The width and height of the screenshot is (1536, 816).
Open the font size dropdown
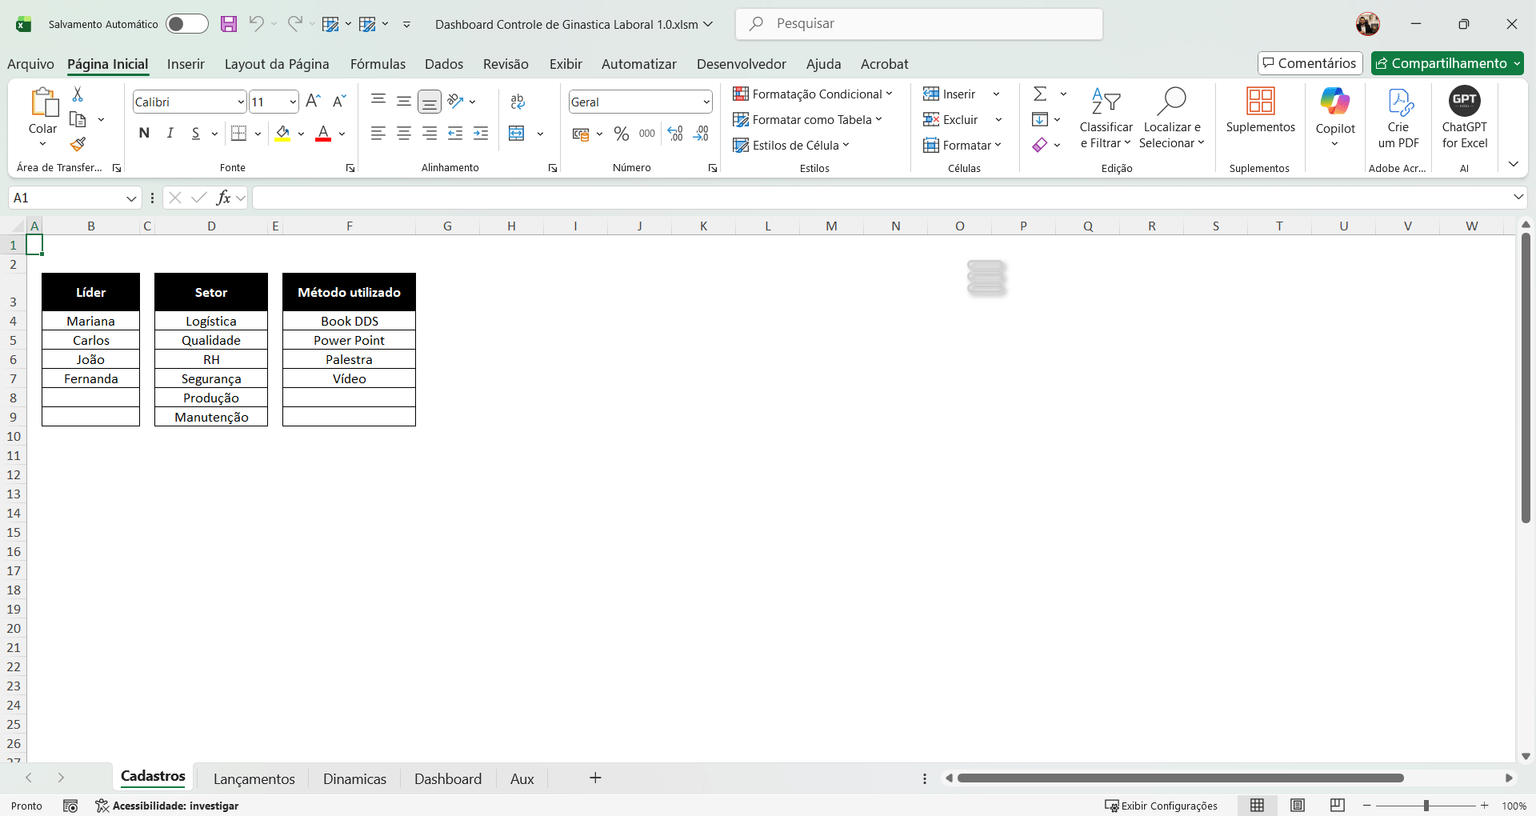[294, 102]
